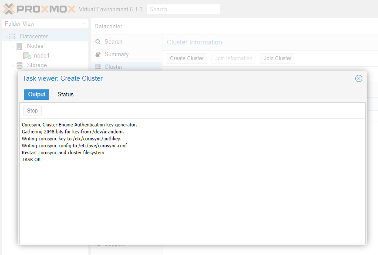Collapse the Datacenter tree root arrow
The height and width of the screenshot is (255, 378).
pyautogui.click(x=6, y=37)
